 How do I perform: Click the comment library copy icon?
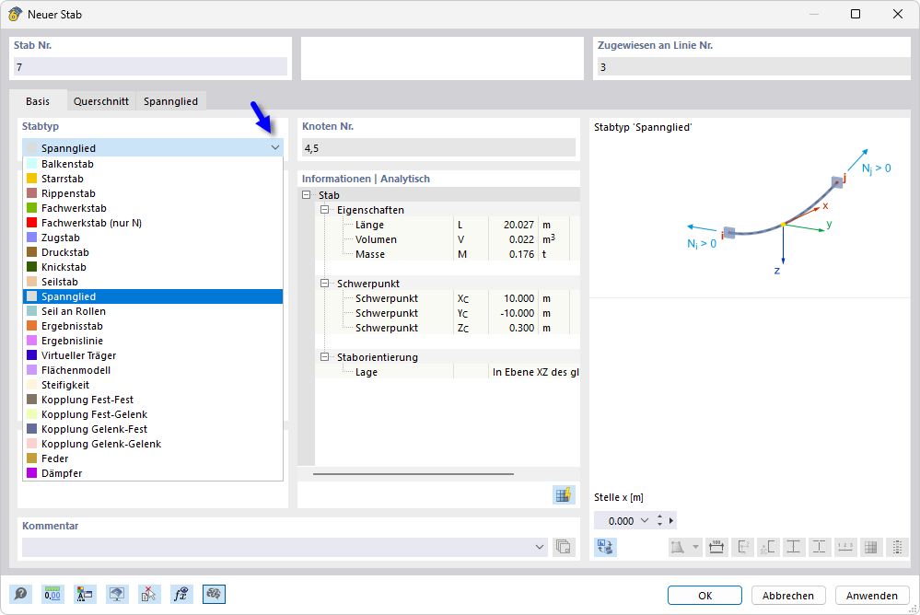click(x=564, y=547)
